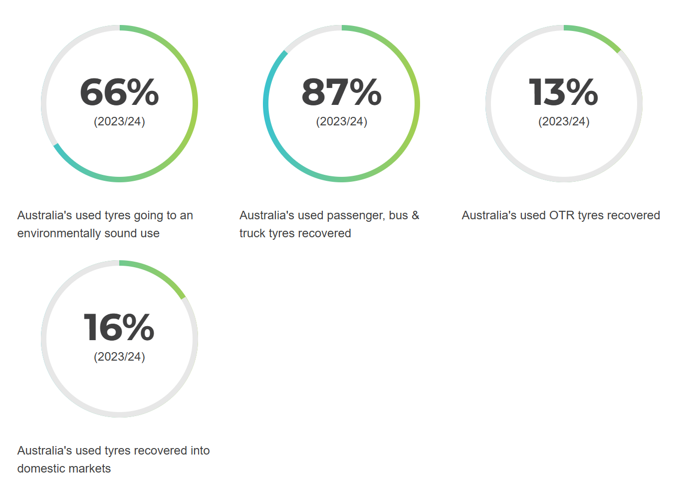Click the green arc of the 16% ring

(157, 273)
